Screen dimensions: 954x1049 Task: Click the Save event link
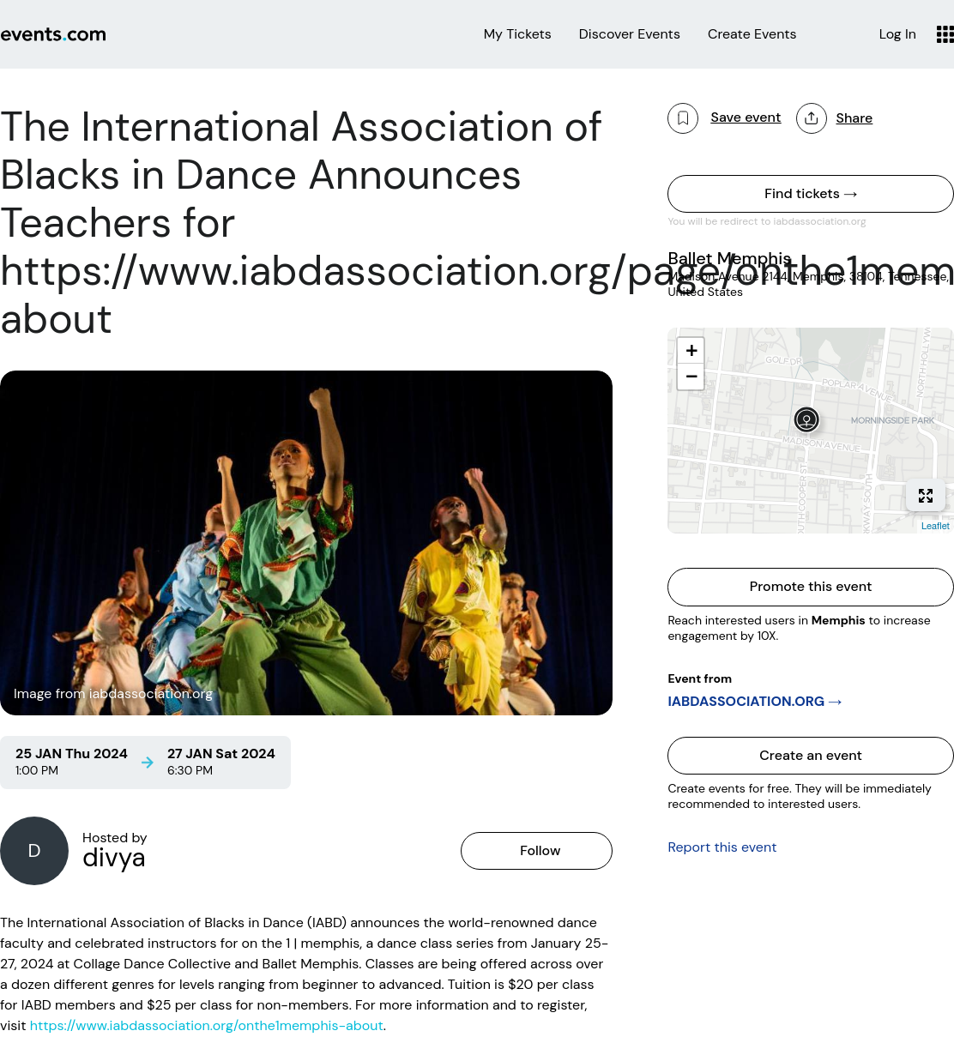pos(746,118)
